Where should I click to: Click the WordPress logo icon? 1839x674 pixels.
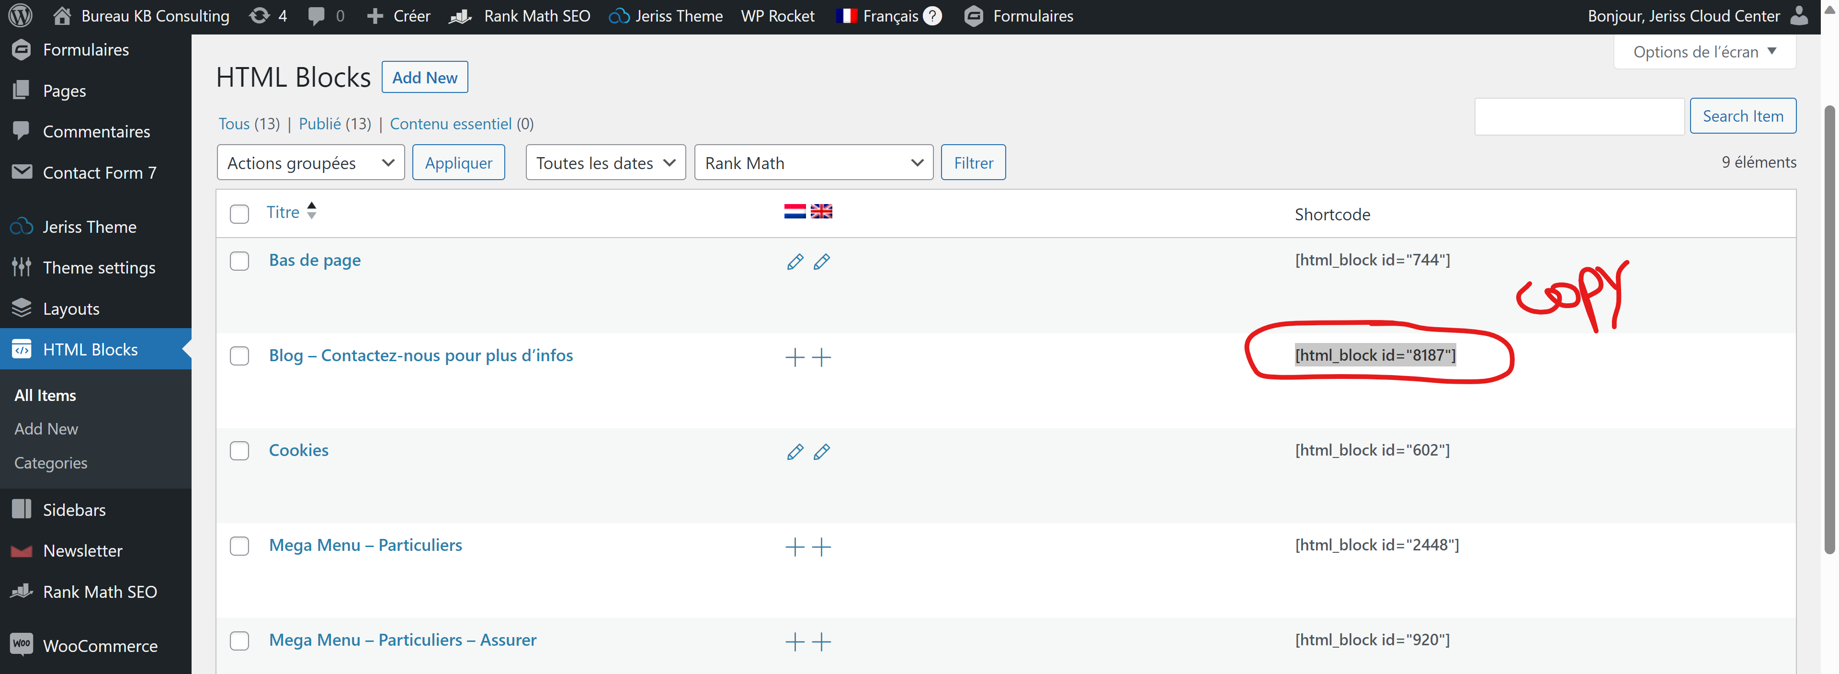(20, 16)
